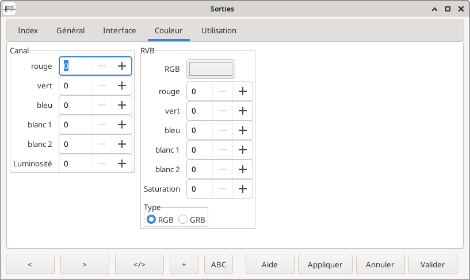Raise RVB Saturation using plus
This screenshot has height=280, width=470.
[242, 189]
